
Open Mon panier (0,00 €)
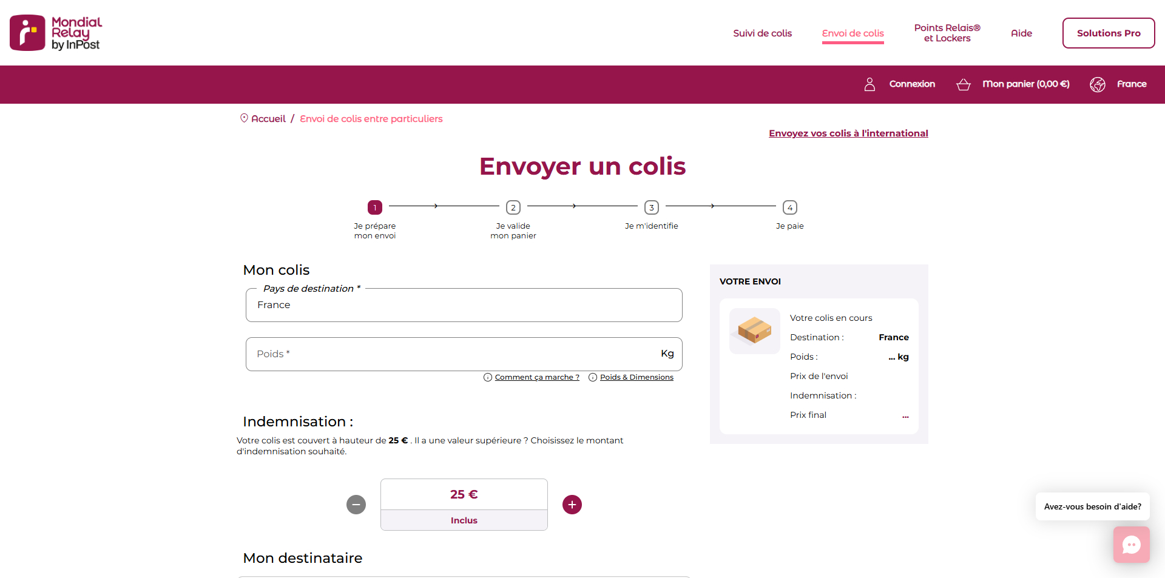point(1025,84)
